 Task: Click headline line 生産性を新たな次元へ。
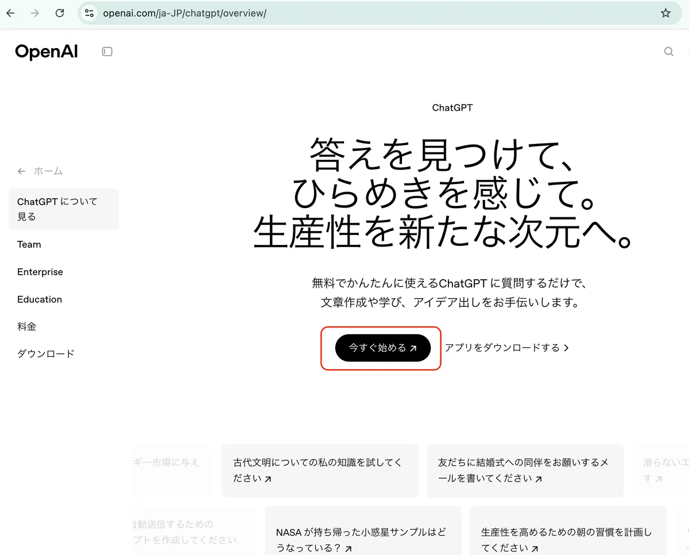pos(443,232)
